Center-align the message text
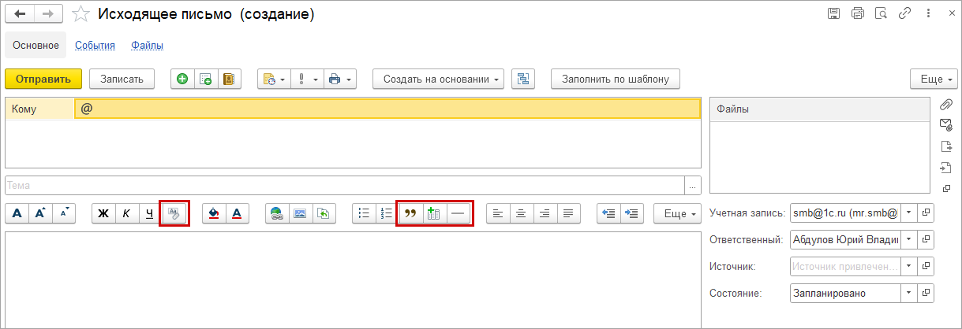Image resolution: width=962 pixels, height=329 pixels. tap(521, 213)
